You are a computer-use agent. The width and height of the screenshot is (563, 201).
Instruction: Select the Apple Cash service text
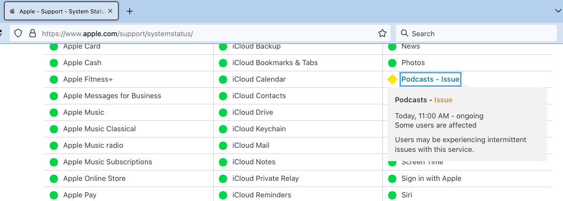point(82,63)
